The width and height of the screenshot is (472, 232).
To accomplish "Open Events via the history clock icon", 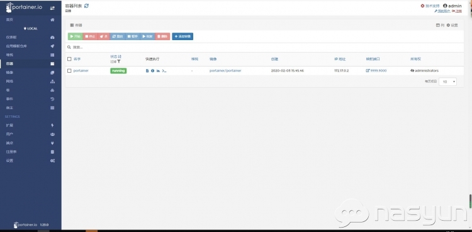I will click(52, 99).
